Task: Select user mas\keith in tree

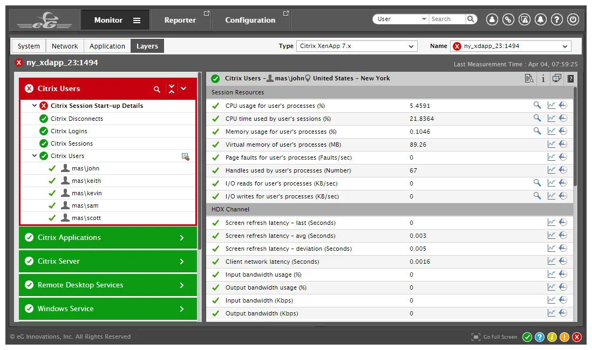Action: point(86,181)
